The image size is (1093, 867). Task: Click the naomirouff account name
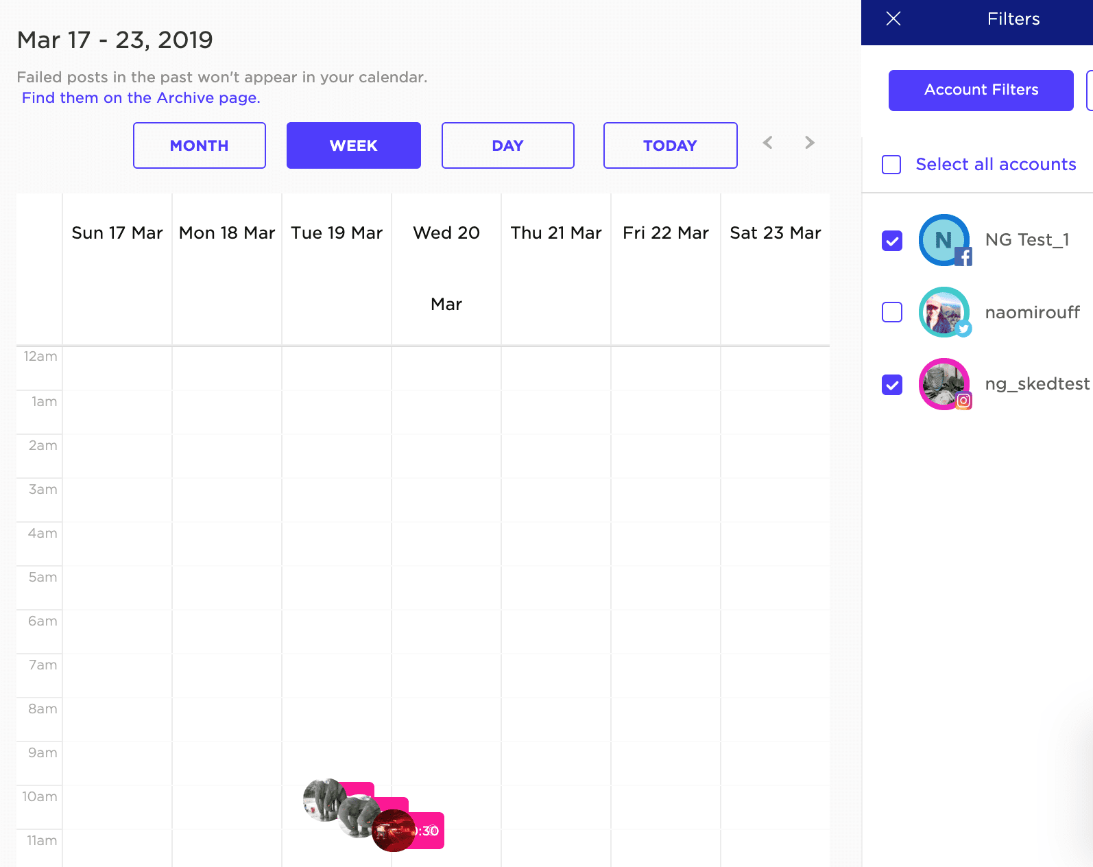1033,313
